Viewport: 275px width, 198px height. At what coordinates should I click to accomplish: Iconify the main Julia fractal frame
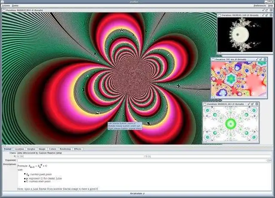point(263,10)
